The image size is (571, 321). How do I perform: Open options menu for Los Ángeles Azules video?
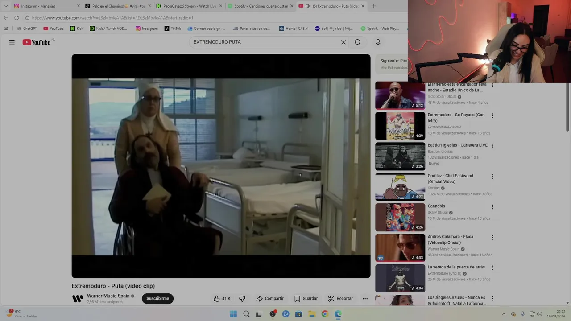[x=492, y=298]
